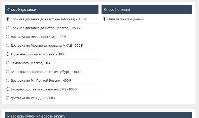Pick Адресная доставка (Москва) radio button
This screenshot has width=199, height=118.
(x=8, y=54)
